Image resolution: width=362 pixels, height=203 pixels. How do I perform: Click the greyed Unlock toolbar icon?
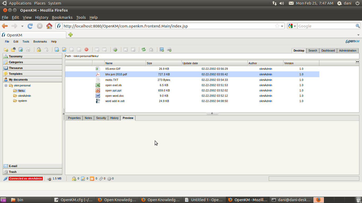[x=46, y=49]
